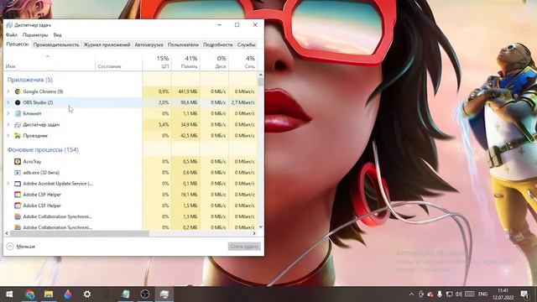Select the Приложения (5) group heading
The width and height of the screenshot is (537, 302).
30,80
